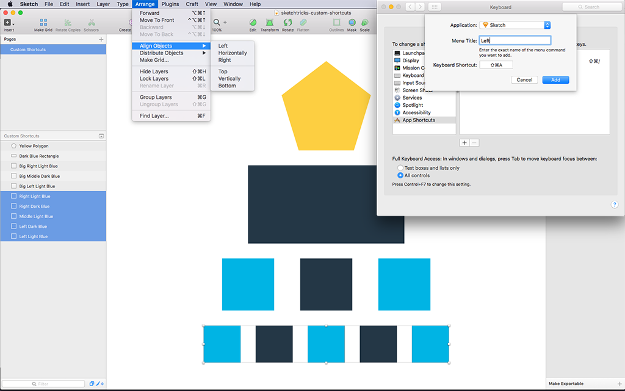Screen dimensions: 625x391
Task: Select 'Text boxes and lists only' radio button
Action: (400, 168)
